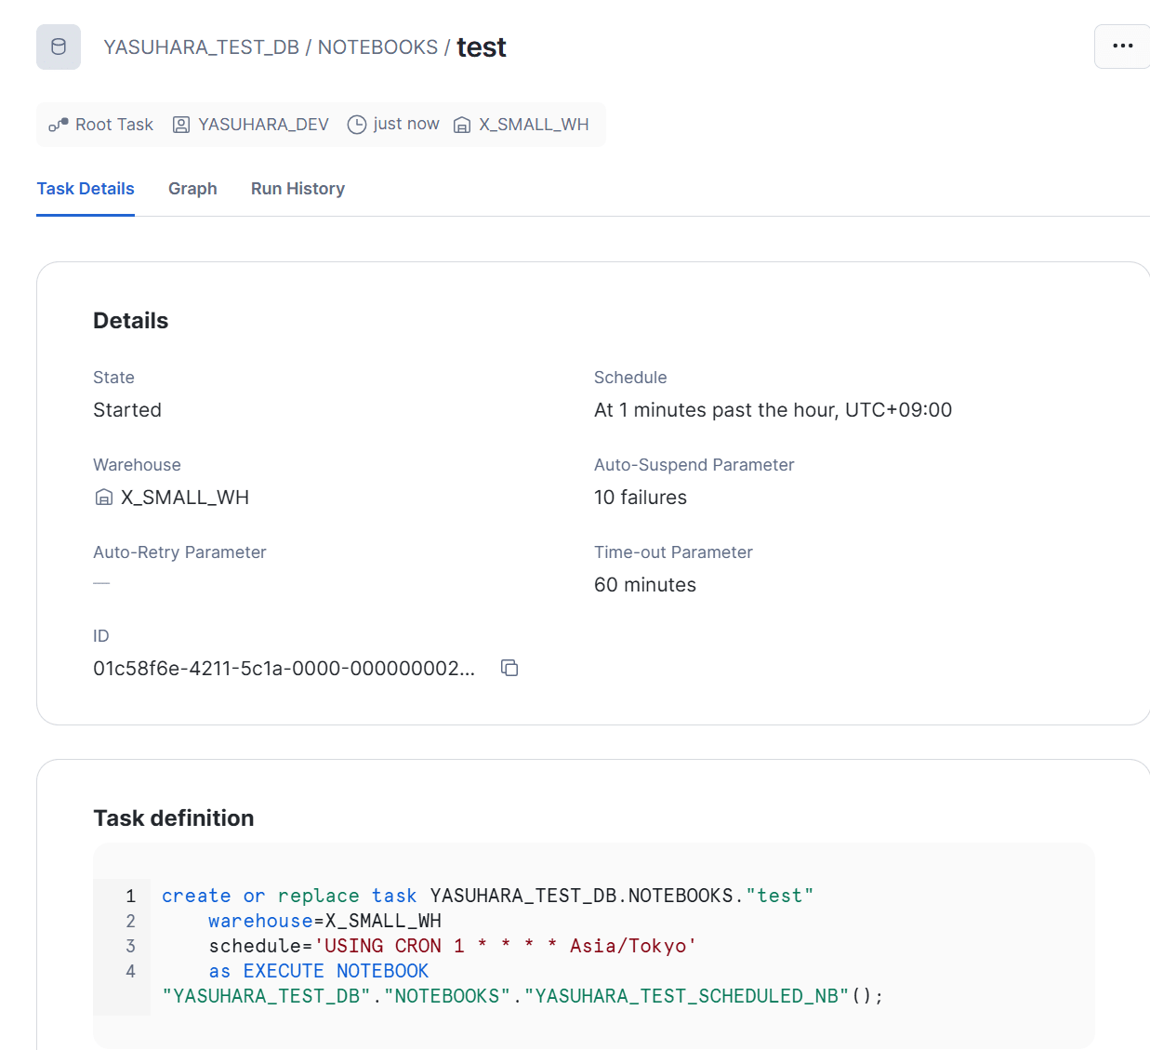Click the header X_SMALL_WH warehouse icon
This screenshot has height=1050, width=1150.
click(462, 125)
